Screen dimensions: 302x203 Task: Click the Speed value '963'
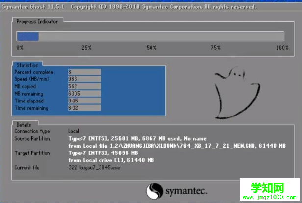pos(84,79)
